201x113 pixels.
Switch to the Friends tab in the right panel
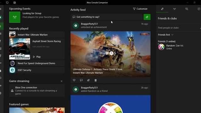click(x=162, y=9)
